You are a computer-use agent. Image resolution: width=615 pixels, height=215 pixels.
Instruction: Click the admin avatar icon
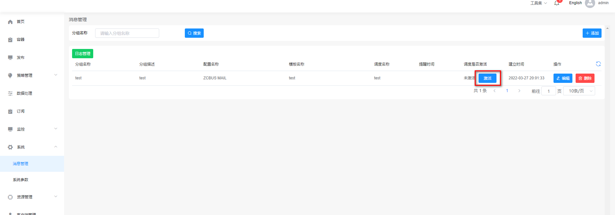(x=590, y=4)
